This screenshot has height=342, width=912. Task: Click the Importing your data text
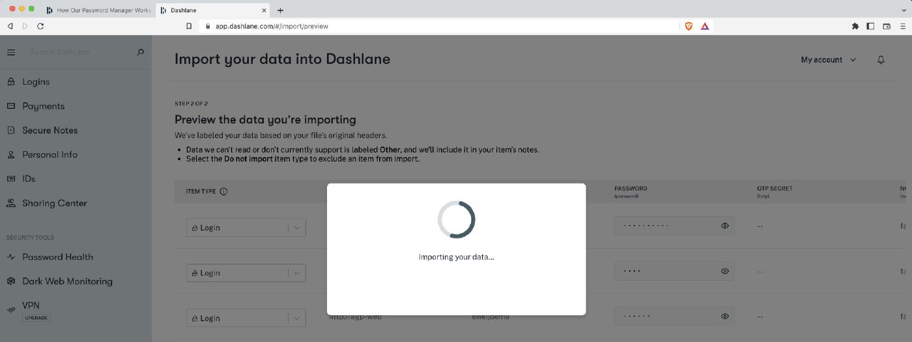coord(456,257)
